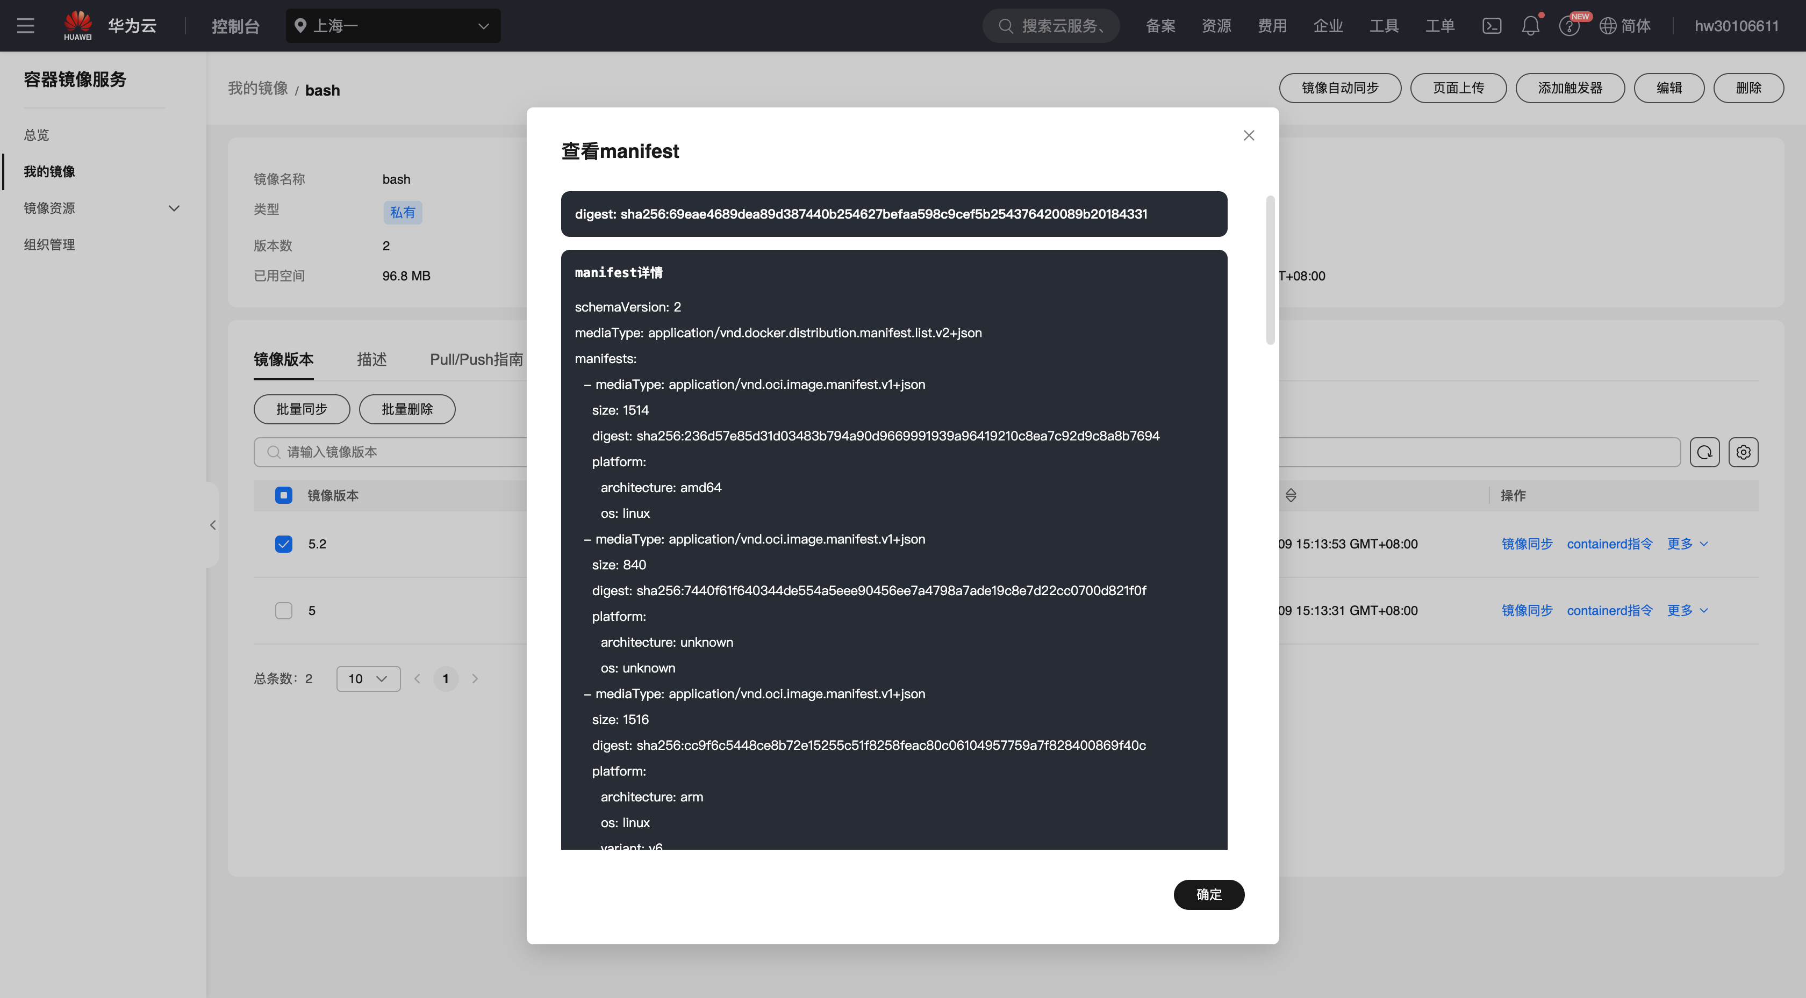Check the version 5 checkbox

point(283,610)
